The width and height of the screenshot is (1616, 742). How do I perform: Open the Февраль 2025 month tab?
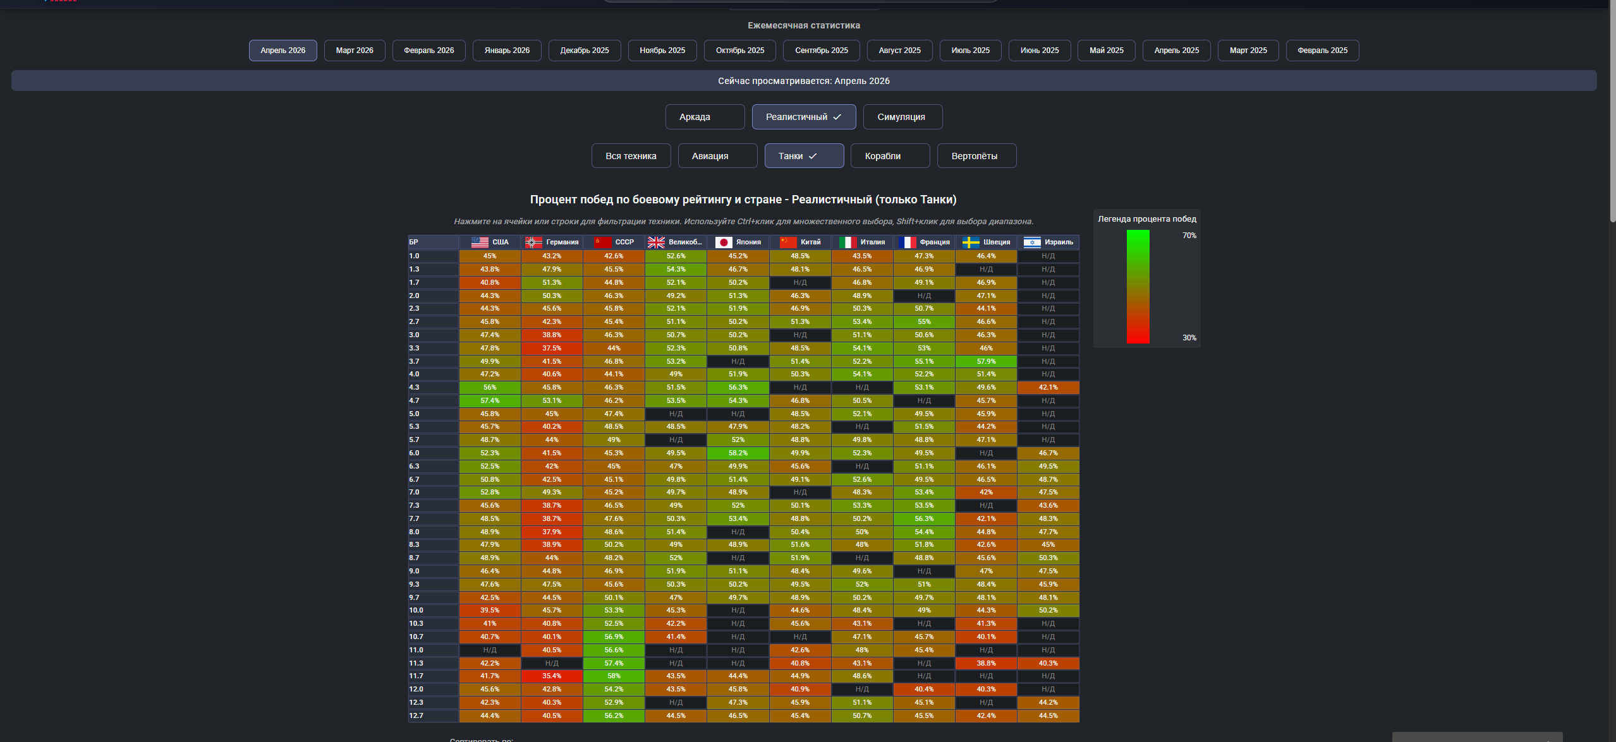click(x=1322, y=51)
